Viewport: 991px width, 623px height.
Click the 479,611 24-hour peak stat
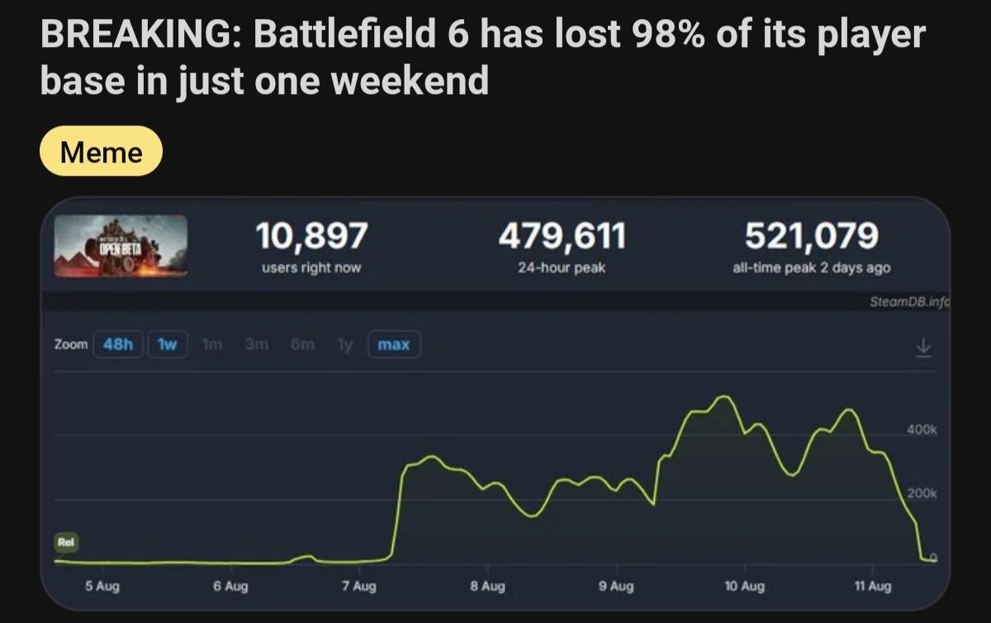click(562, 247)
